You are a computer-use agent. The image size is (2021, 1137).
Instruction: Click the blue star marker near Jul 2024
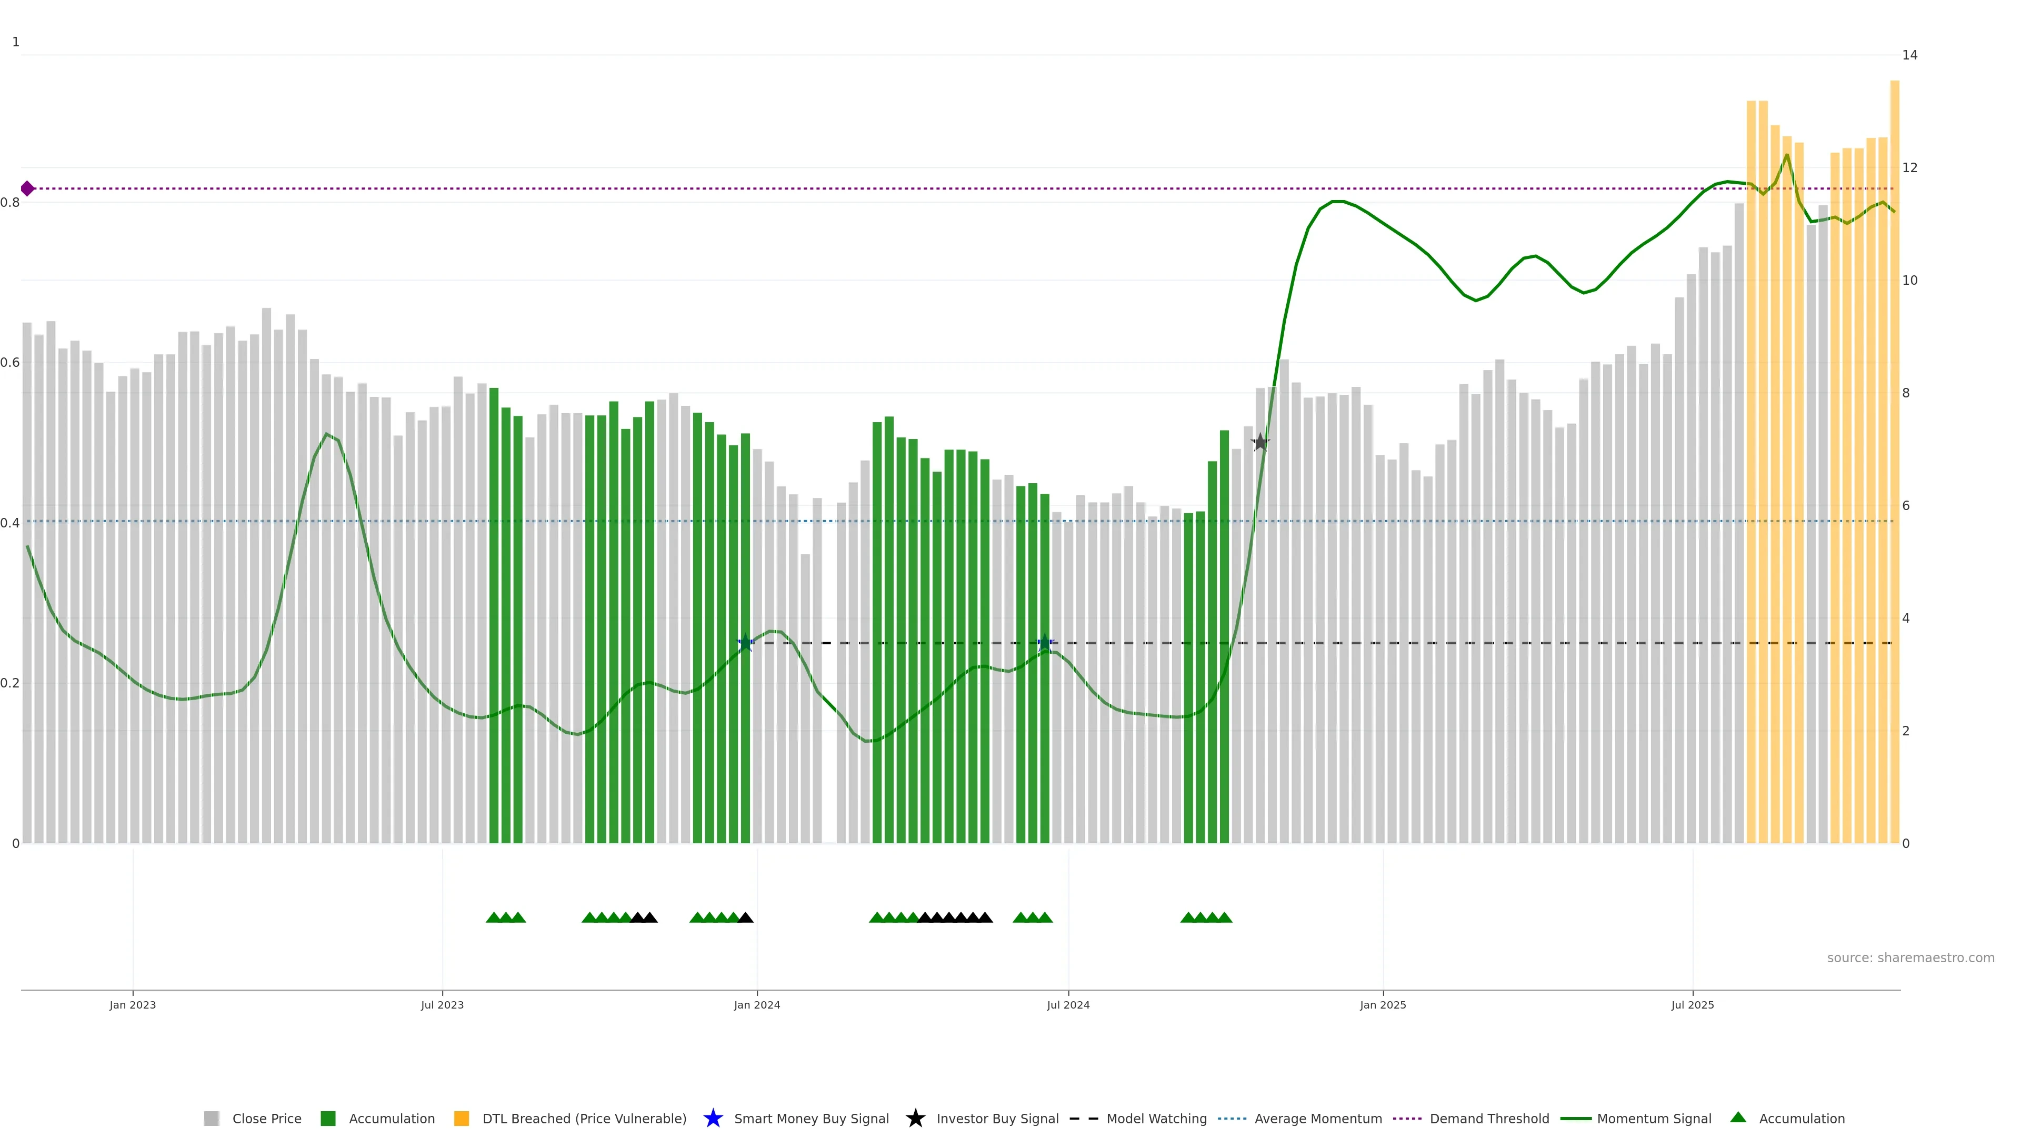[x=1044, y=643]
